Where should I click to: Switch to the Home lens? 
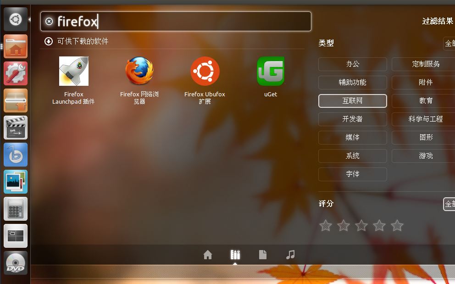208,255
